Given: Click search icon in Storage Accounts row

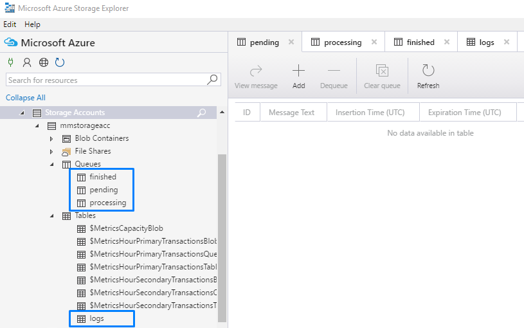Looking at the screenshot, I should click(201, 113).
